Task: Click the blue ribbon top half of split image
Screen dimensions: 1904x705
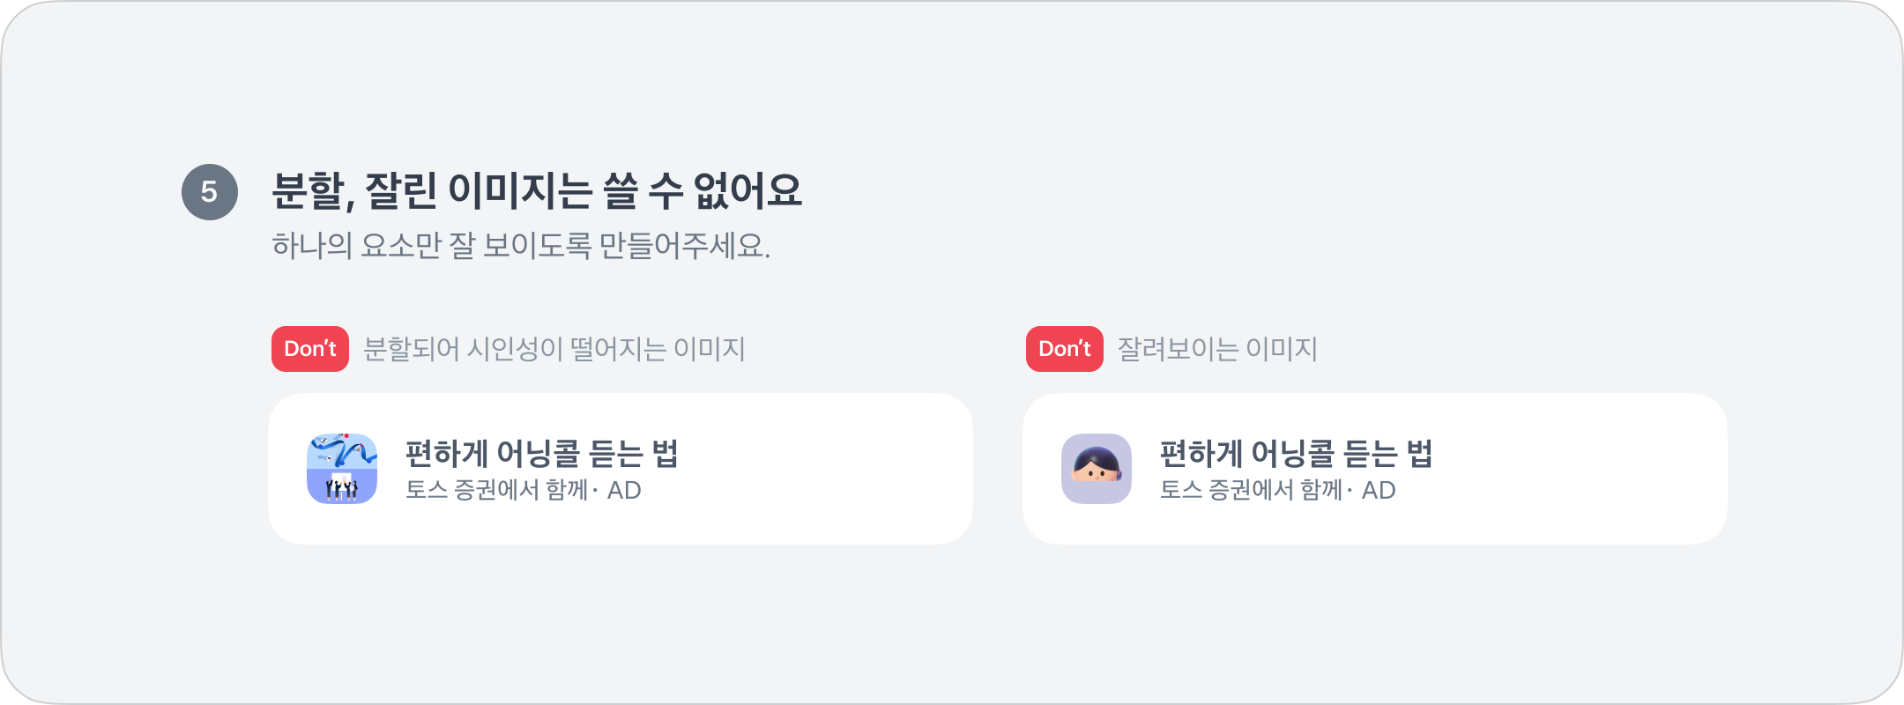Action: click(342, 451)
